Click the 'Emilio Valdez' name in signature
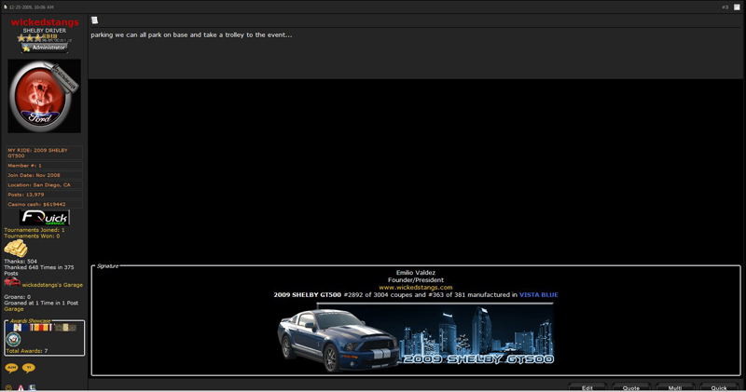Image resolution: width=746 pixels, height=392 pixels. (x=416, y=273)
